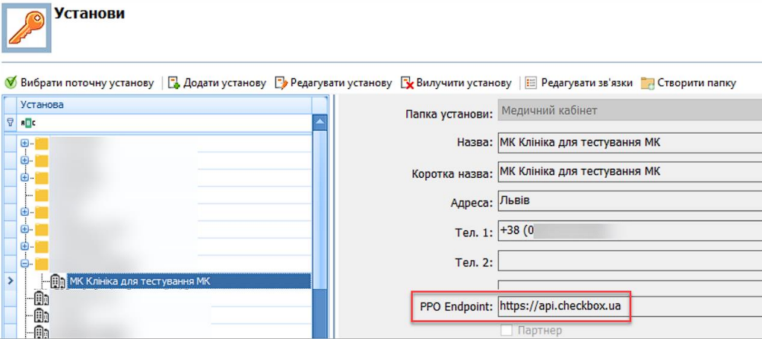
Task: Open Редагувати установу from toolbar
Action: (333, 82)
